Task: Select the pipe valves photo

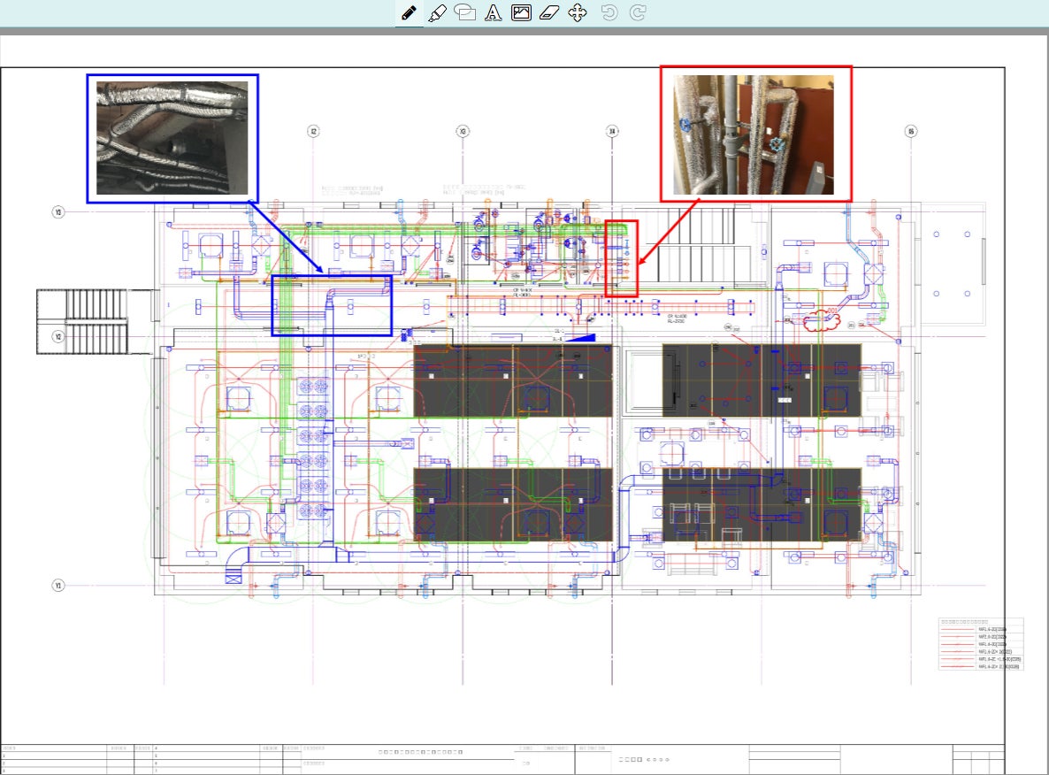Action: coord(754,134)
